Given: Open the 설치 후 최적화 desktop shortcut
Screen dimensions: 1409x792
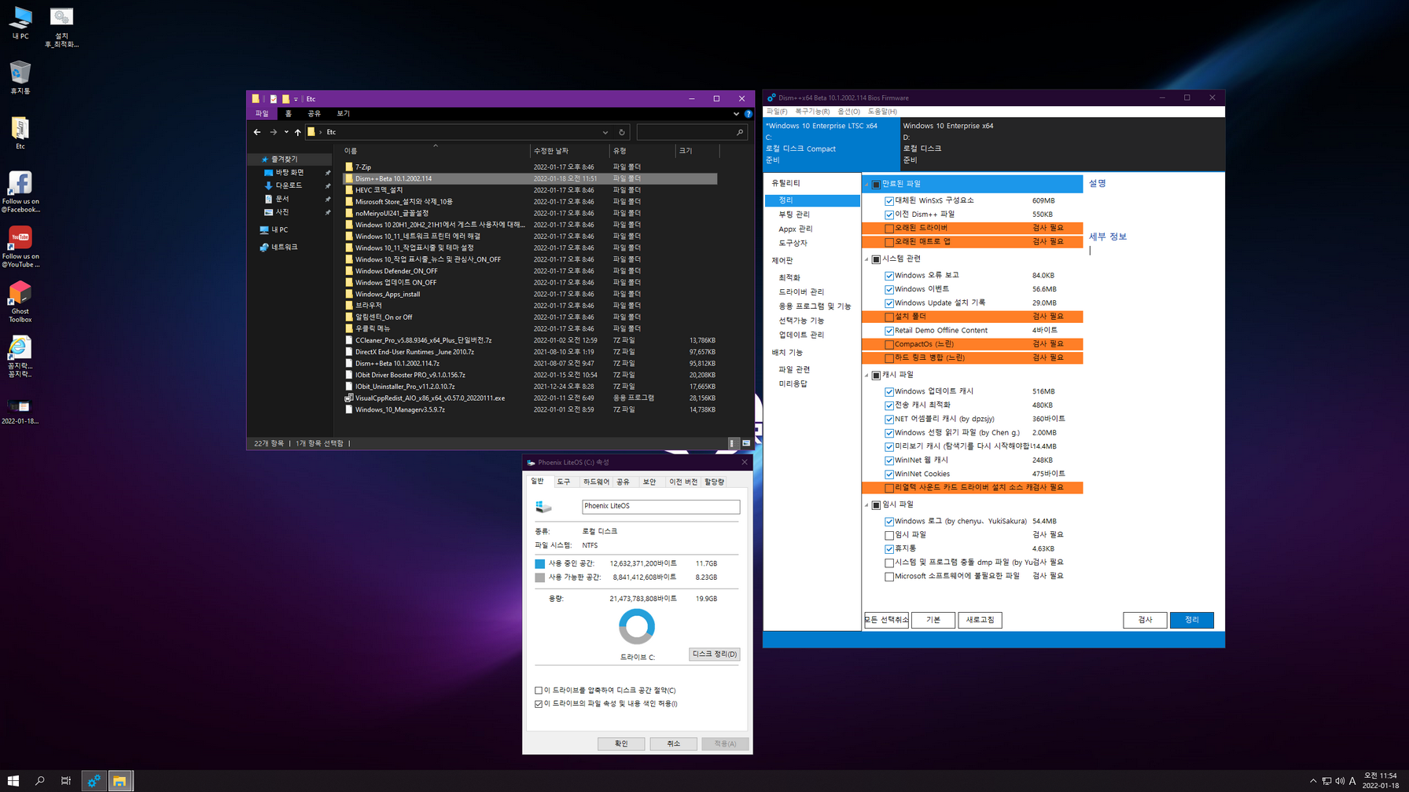Looking at the screenshot, I should point(61,27).
